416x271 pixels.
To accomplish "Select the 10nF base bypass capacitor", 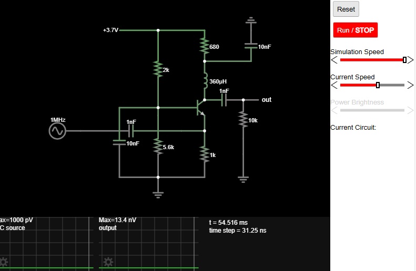I will coord(119,142).
